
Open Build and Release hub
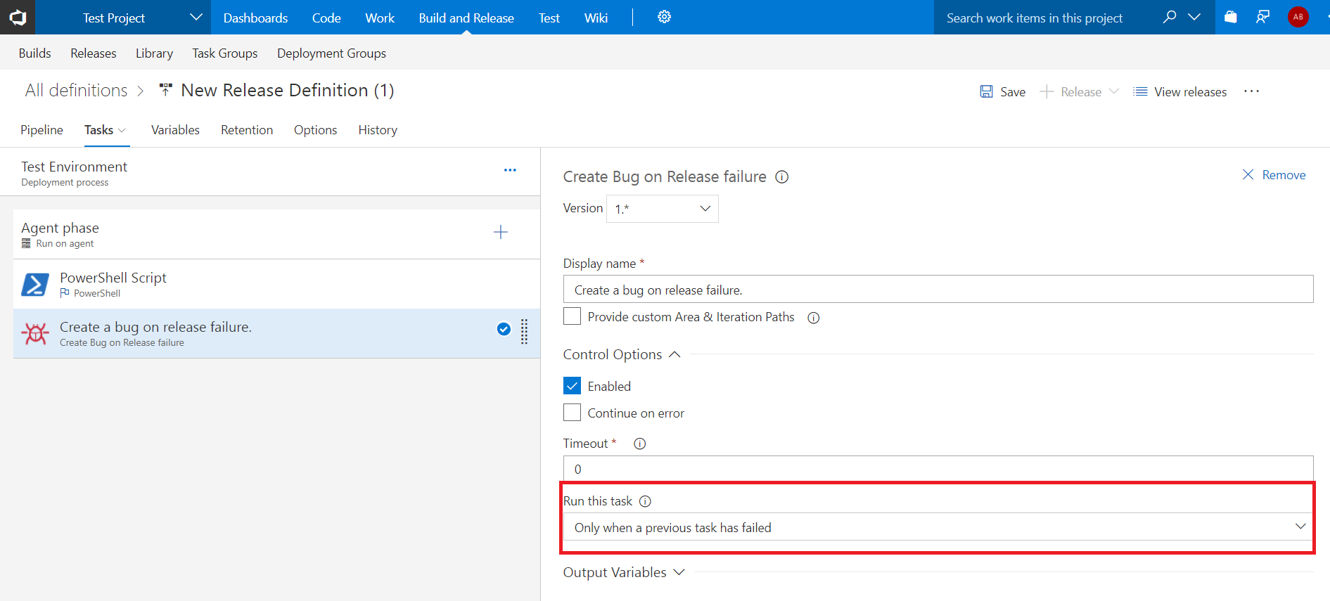(466, 18)
